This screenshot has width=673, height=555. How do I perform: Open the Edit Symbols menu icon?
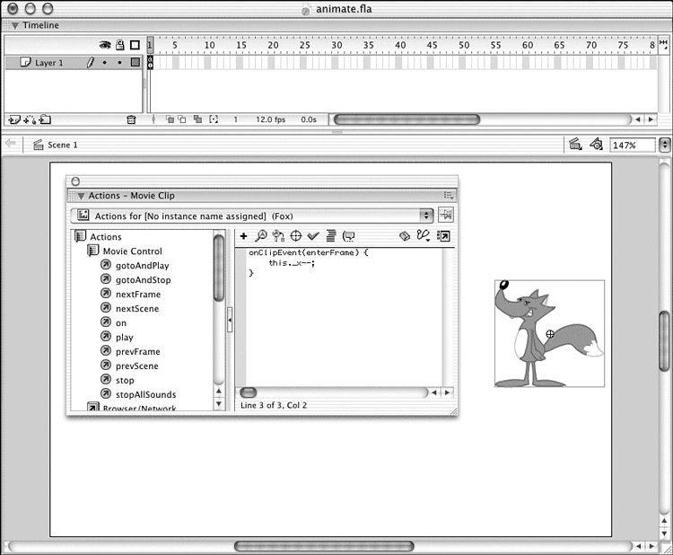(596, 145)
